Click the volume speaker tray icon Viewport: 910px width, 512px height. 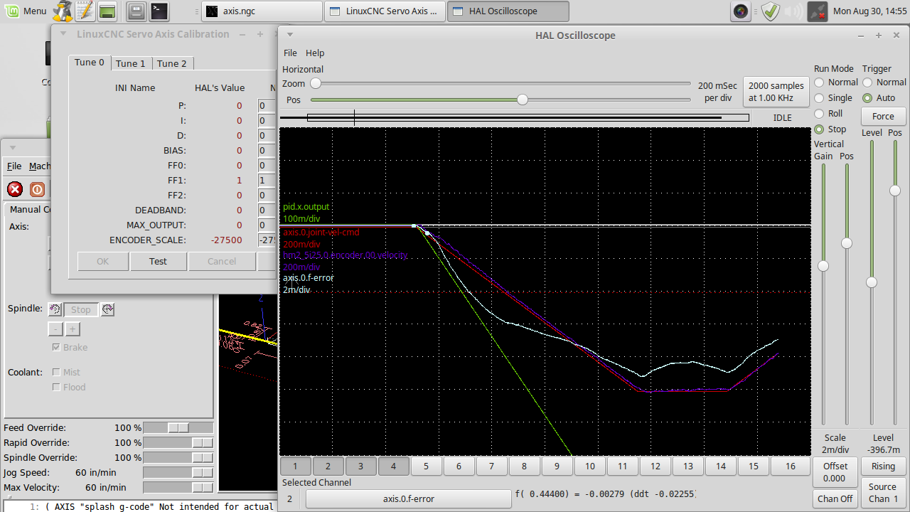(x=795, y=11)
